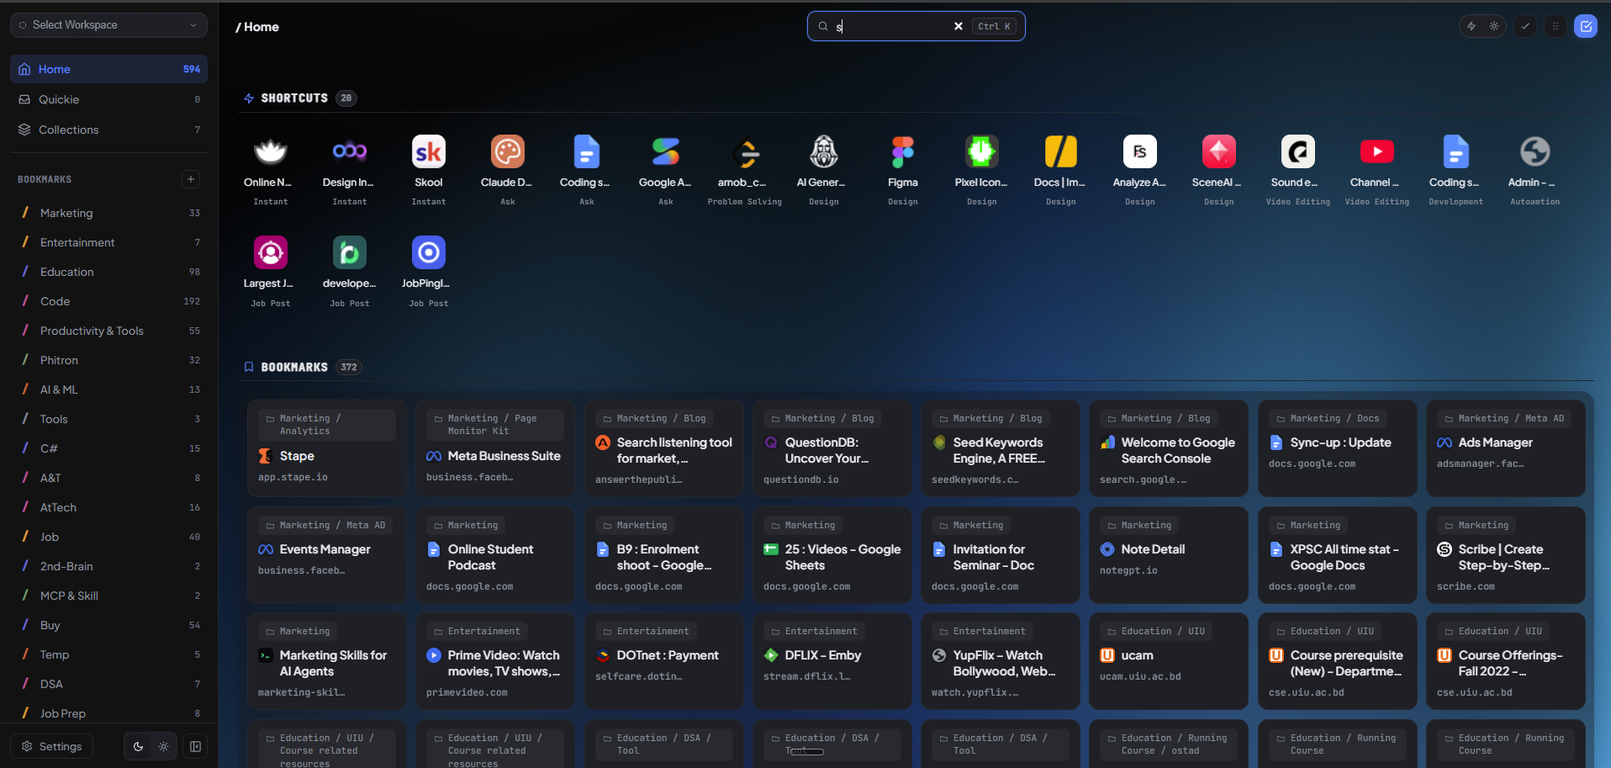
Task: Select the DSA folder
Action: [108, 684]
